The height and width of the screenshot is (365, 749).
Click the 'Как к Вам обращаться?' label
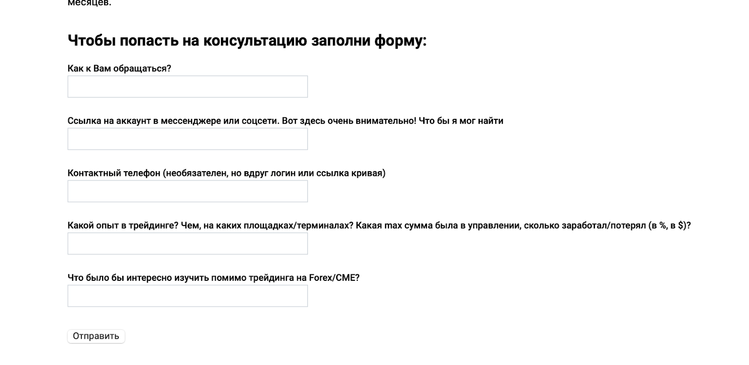pos(119,68)
